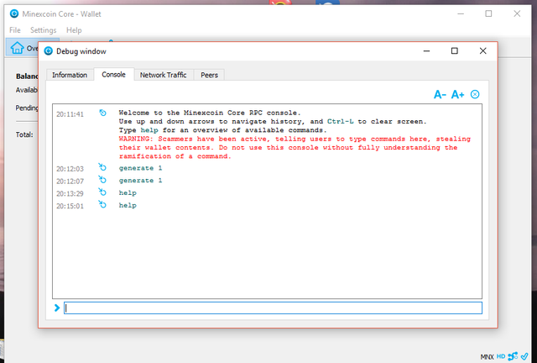
Task: Clear the console with circled X icon
Action: 475,94
